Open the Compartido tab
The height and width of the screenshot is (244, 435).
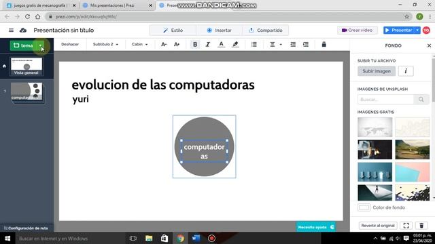coord(266,30)
